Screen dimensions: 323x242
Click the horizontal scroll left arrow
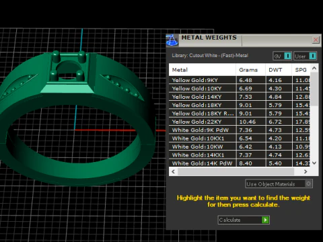tap(173, 171)
